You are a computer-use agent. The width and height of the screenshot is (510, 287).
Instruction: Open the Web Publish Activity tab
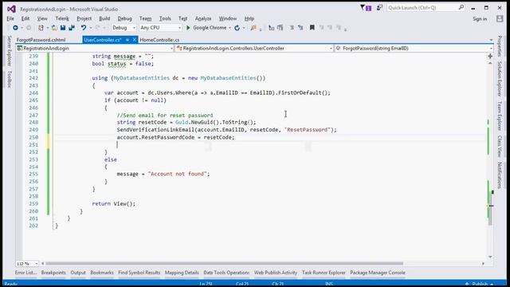point(276,273)
